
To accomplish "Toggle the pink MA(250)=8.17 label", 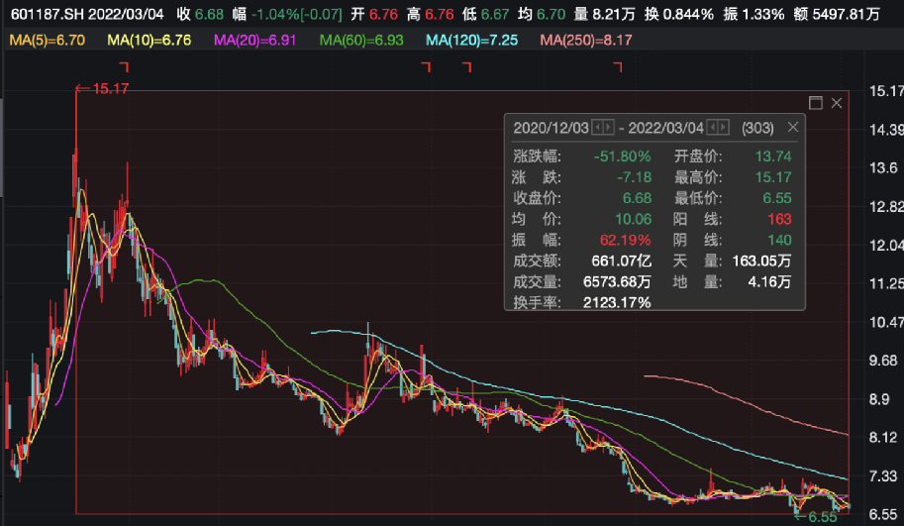I will pos(585,40).
